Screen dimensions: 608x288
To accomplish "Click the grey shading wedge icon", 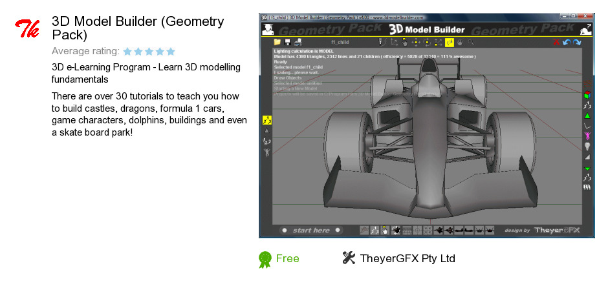I will [587, 157].
